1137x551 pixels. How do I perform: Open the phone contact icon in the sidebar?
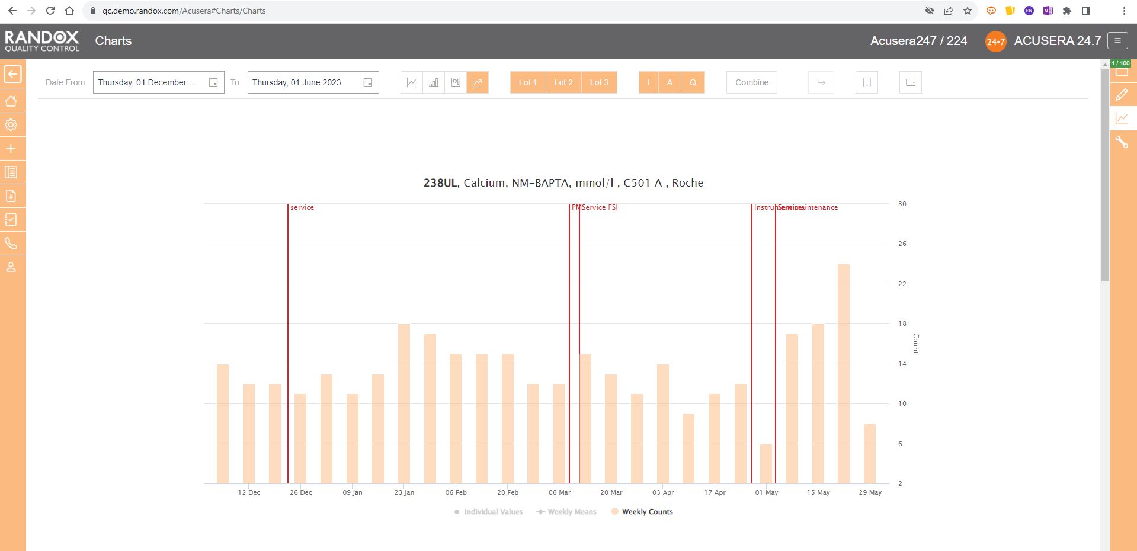tap(11, 244)
